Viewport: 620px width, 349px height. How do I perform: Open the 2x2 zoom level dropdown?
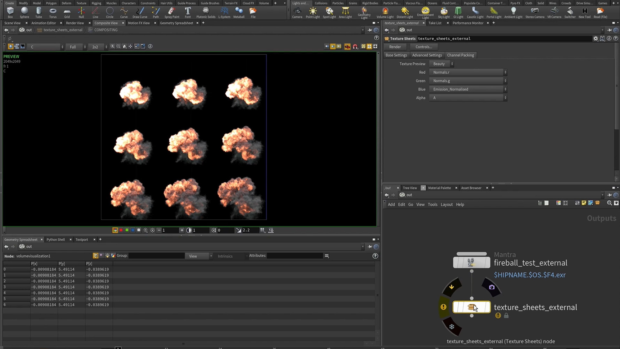tap(97, 47)
